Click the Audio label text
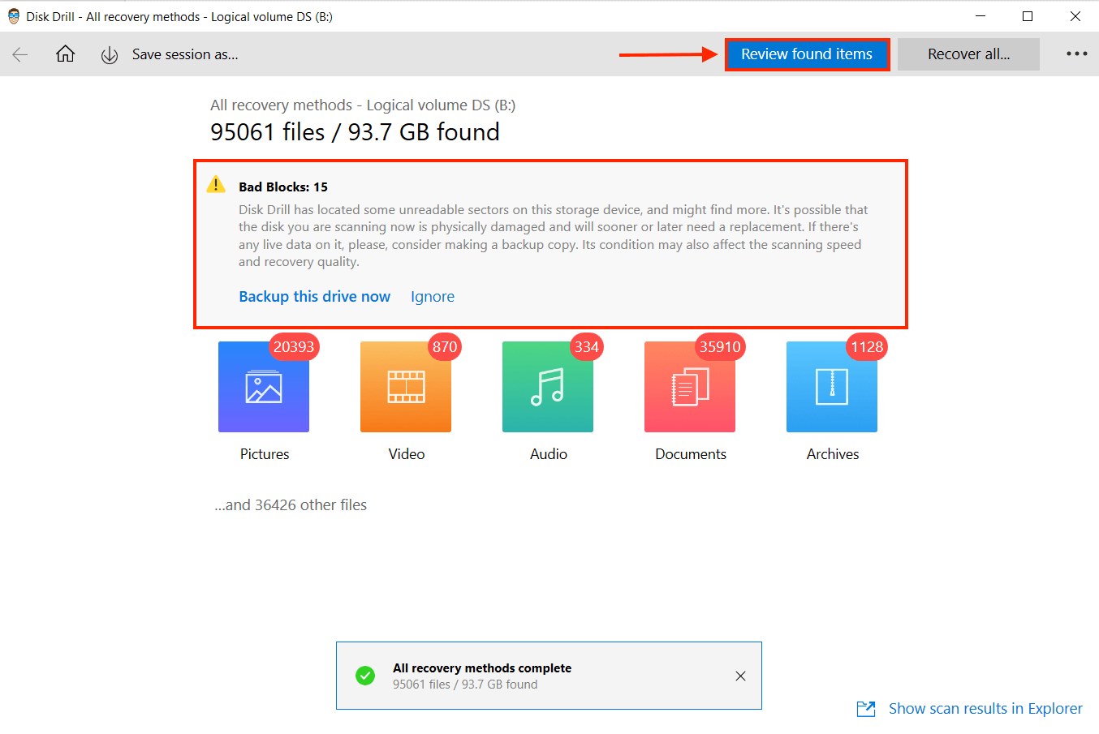This screenshot has height=734, width=1099. coord(549,454)
